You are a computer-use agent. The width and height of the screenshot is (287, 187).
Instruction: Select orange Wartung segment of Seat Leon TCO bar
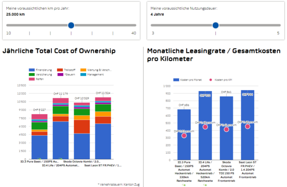[x=103, y=114]
